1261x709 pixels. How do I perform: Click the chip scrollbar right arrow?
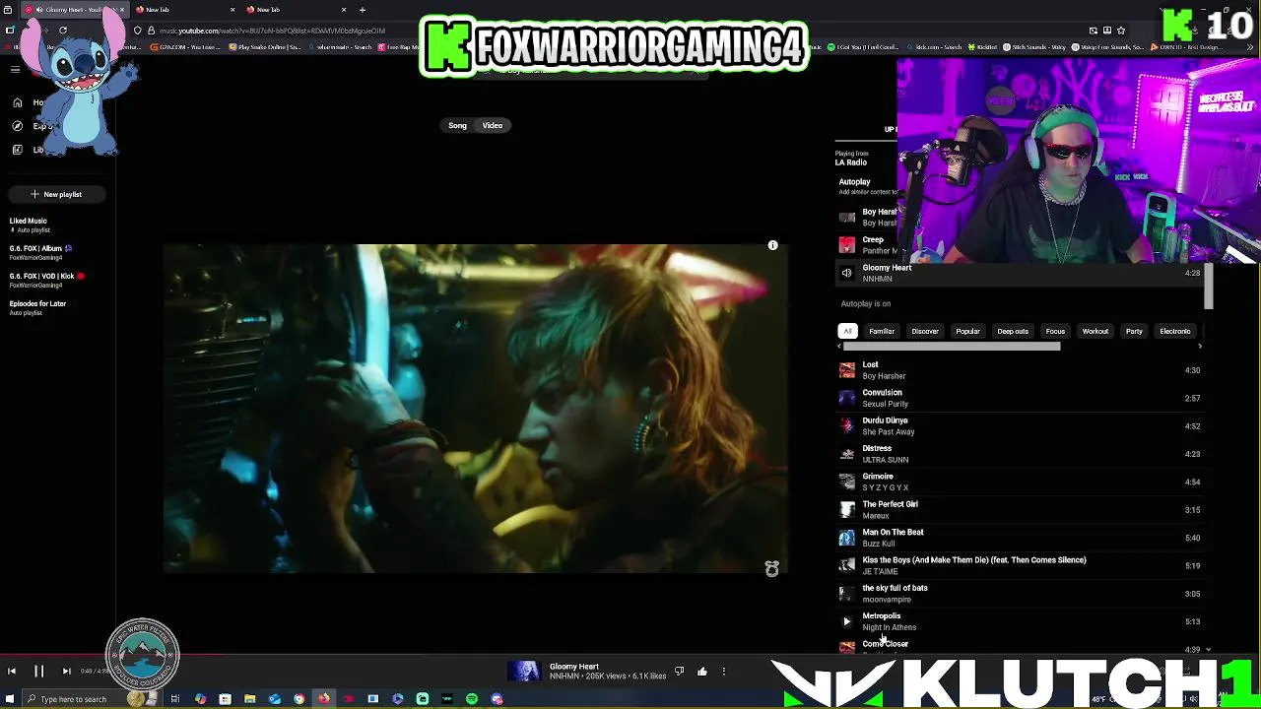1200,347
